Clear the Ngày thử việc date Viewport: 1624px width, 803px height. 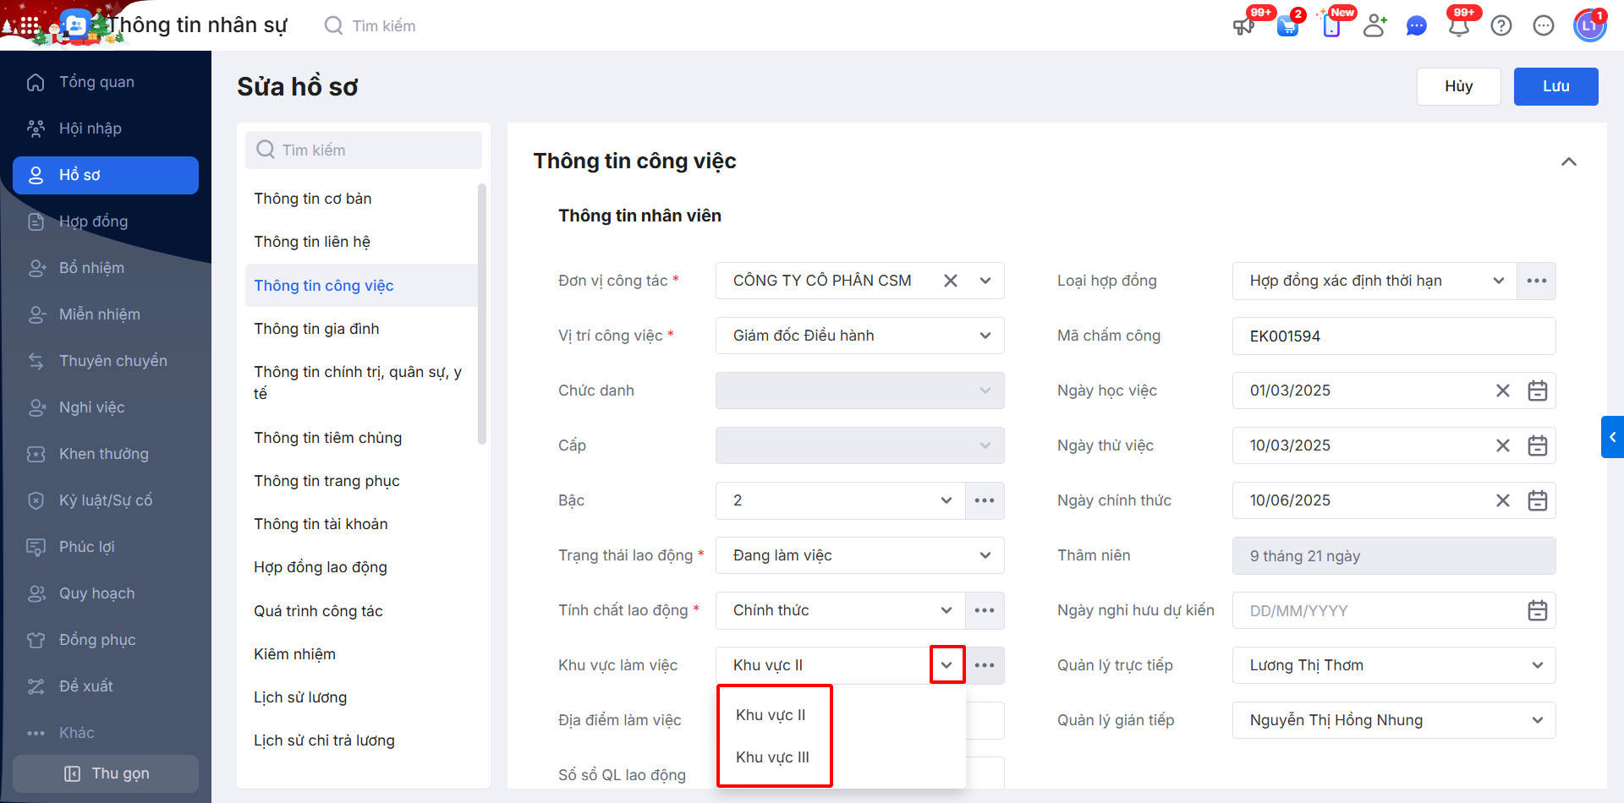coord(1502,445)
